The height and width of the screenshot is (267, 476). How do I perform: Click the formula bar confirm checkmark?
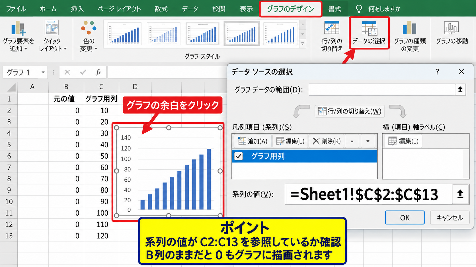[83, 72]
